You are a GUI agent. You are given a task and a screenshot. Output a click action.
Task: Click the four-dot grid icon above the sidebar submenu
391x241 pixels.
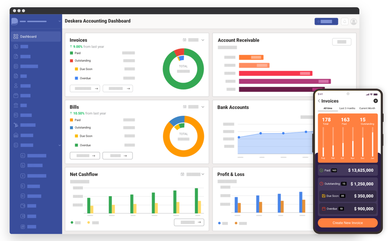click(16, 145)
